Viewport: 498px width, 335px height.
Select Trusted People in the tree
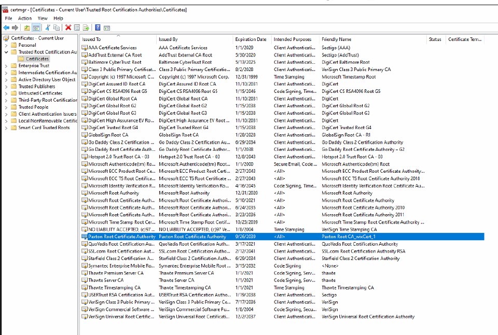pyautogui.click(x=33, y=107)
